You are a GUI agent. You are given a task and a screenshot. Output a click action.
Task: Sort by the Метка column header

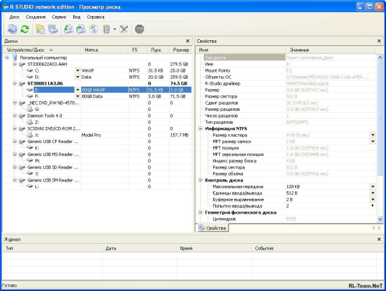[x=105, y=50]
